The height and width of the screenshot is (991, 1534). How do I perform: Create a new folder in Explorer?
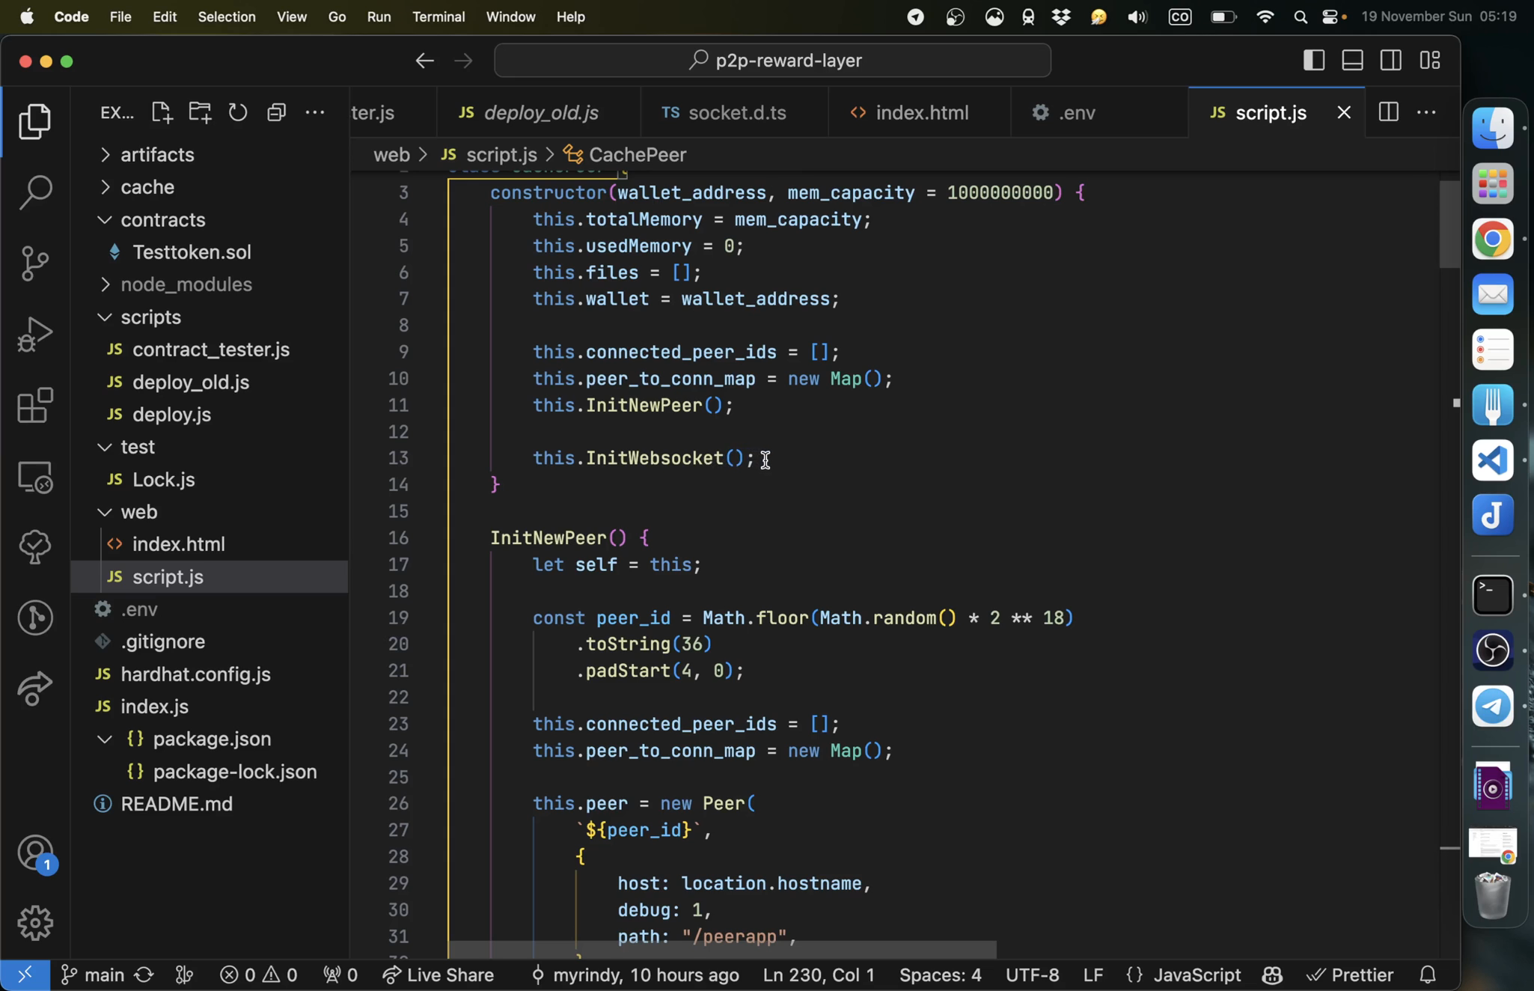[200, 112]
